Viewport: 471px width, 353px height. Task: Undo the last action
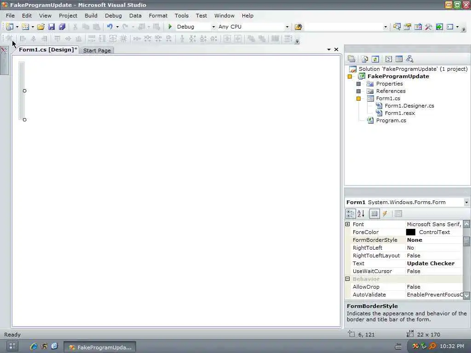pyautogui.click(x=109, y=27)
